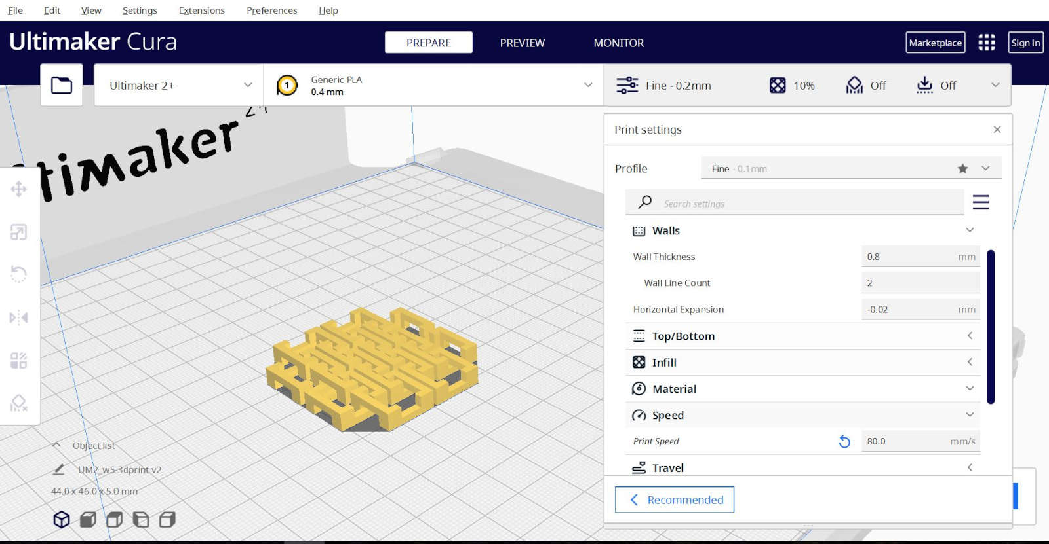Expand the Travel settings section
1049x544 pixels.
[x=970, y=467]
